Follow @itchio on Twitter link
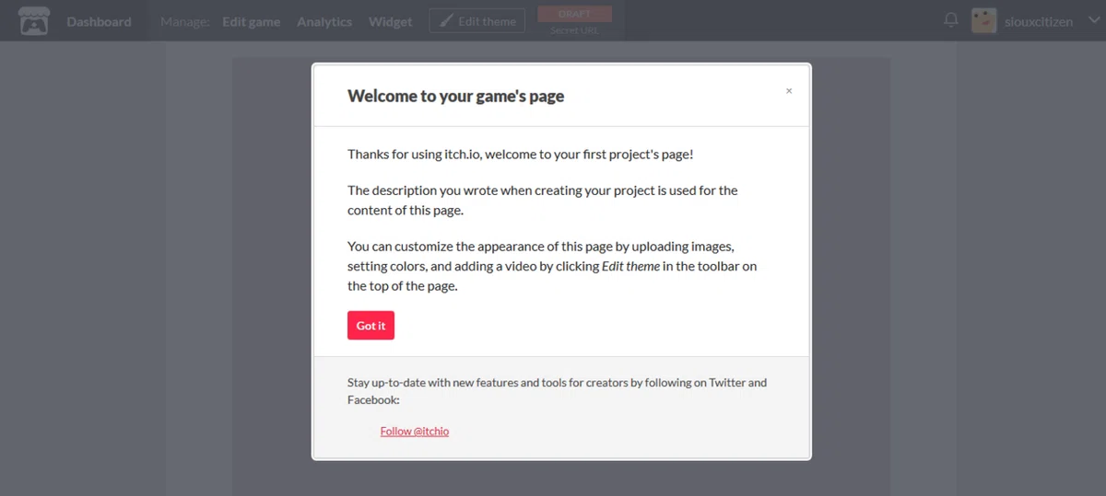This screenshot has height=496, width=1106. (x=415, y=431)
